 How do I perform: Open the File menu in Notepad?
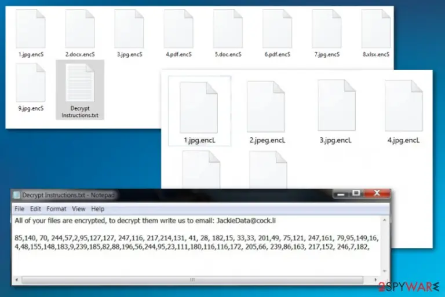pos(19,209)
